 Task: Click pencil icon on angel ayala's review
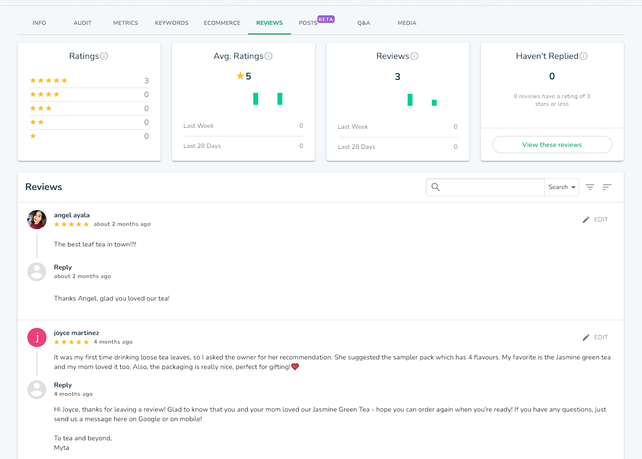pyautogui.click(x=586, y=220)
